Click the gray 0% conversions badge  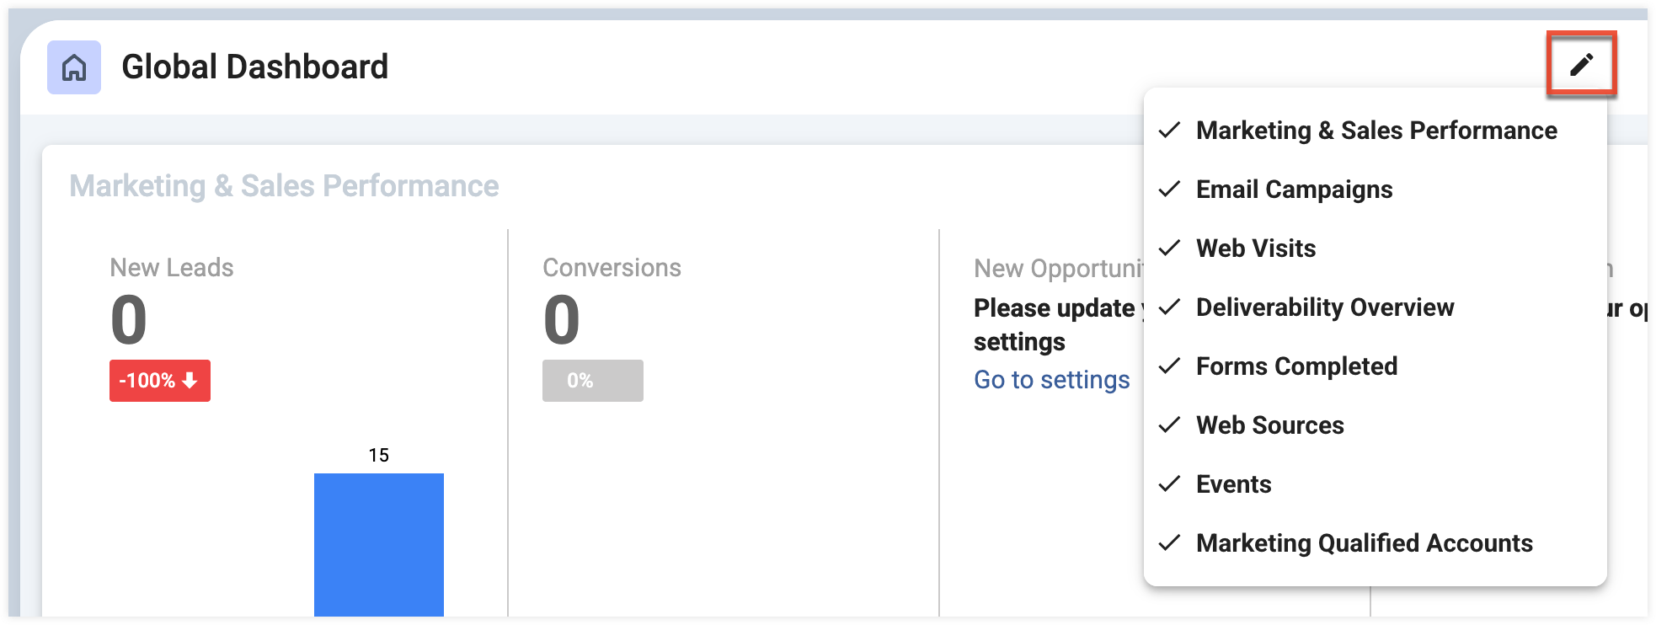pyautogui.click(x=593, y=381)
